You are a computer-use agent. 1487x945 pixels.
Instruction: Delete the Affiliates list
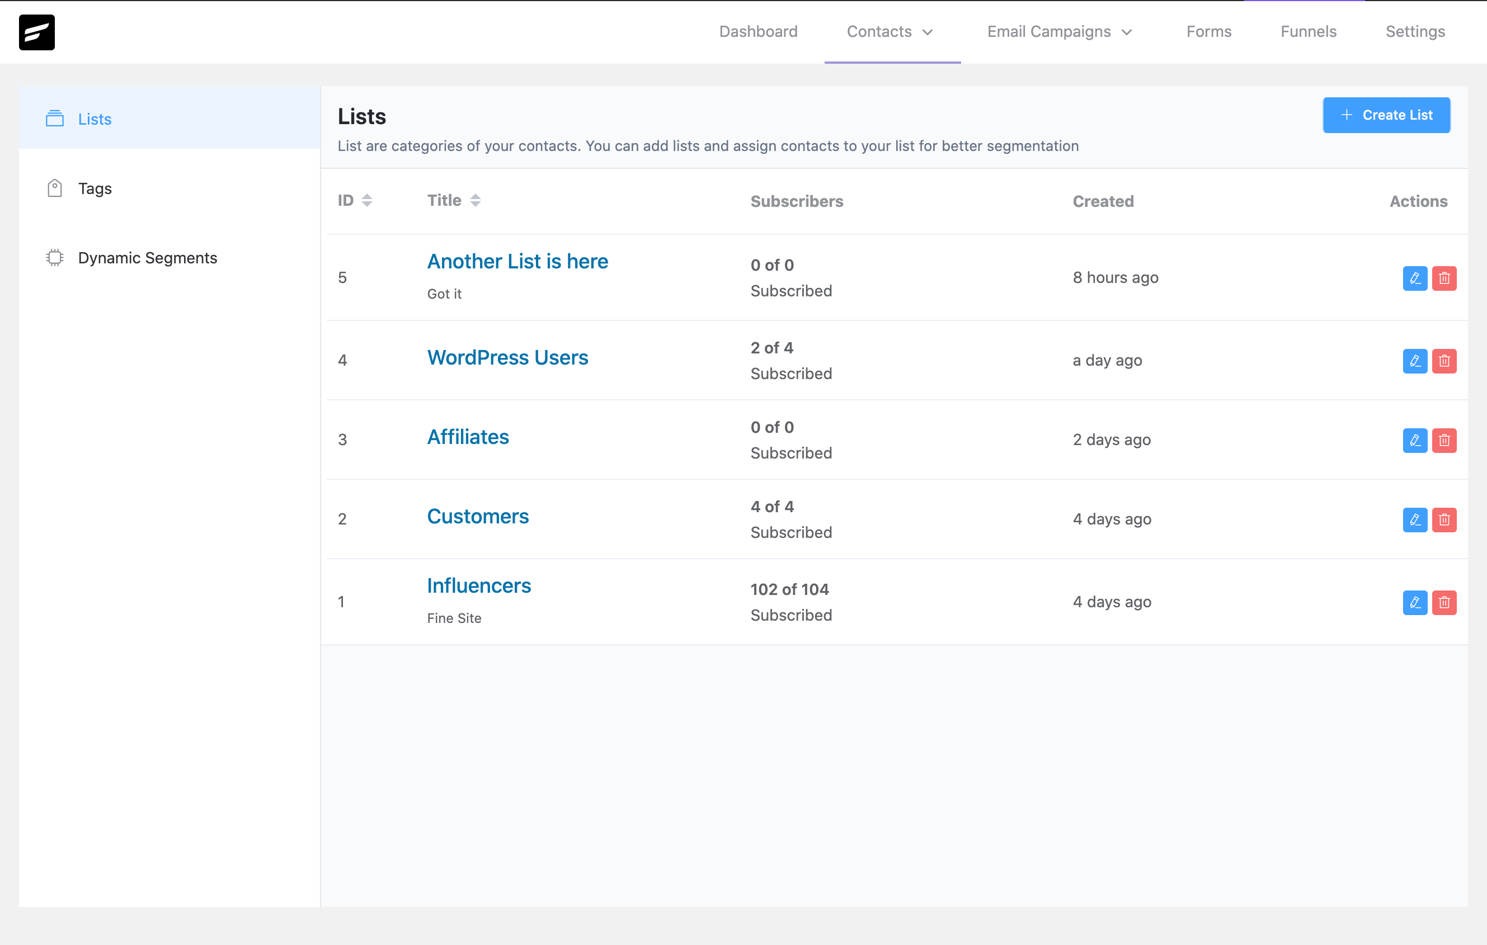click(1444, 440)
